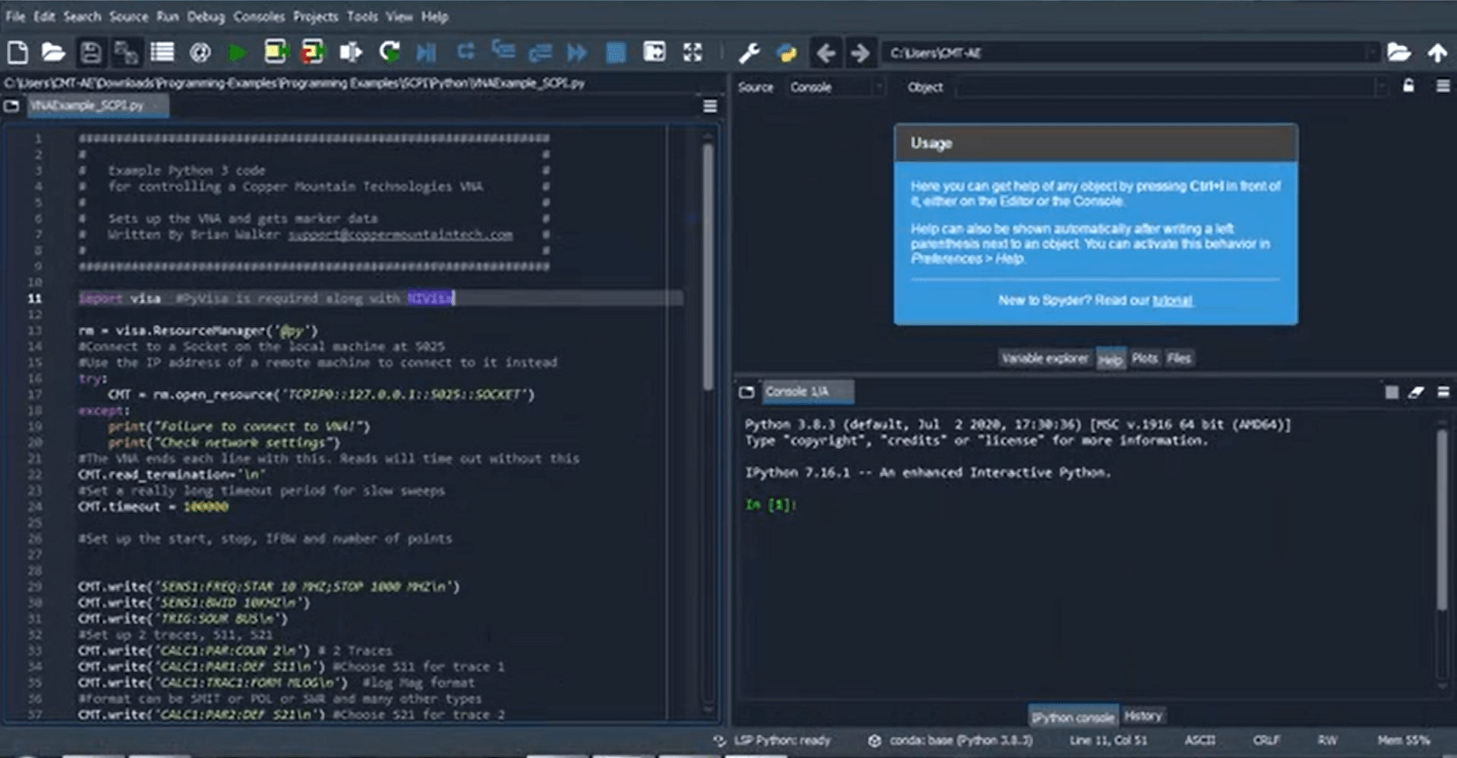Enable Source mode in the Help pane

click(756, 86)
